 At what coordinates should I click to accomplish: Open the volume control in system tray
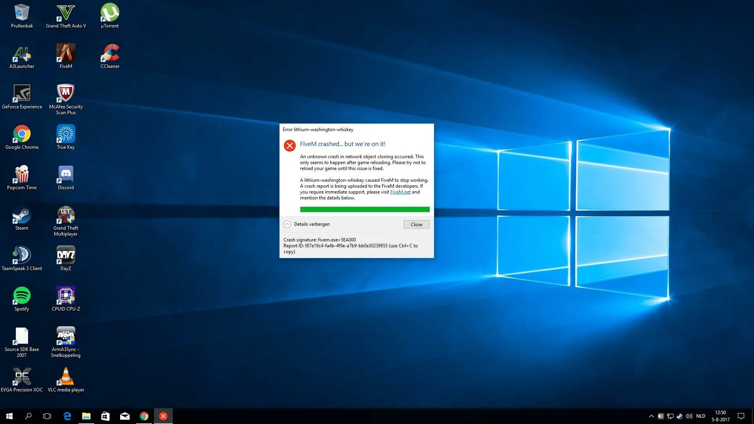pyautogui.click(x=689, y=416)
